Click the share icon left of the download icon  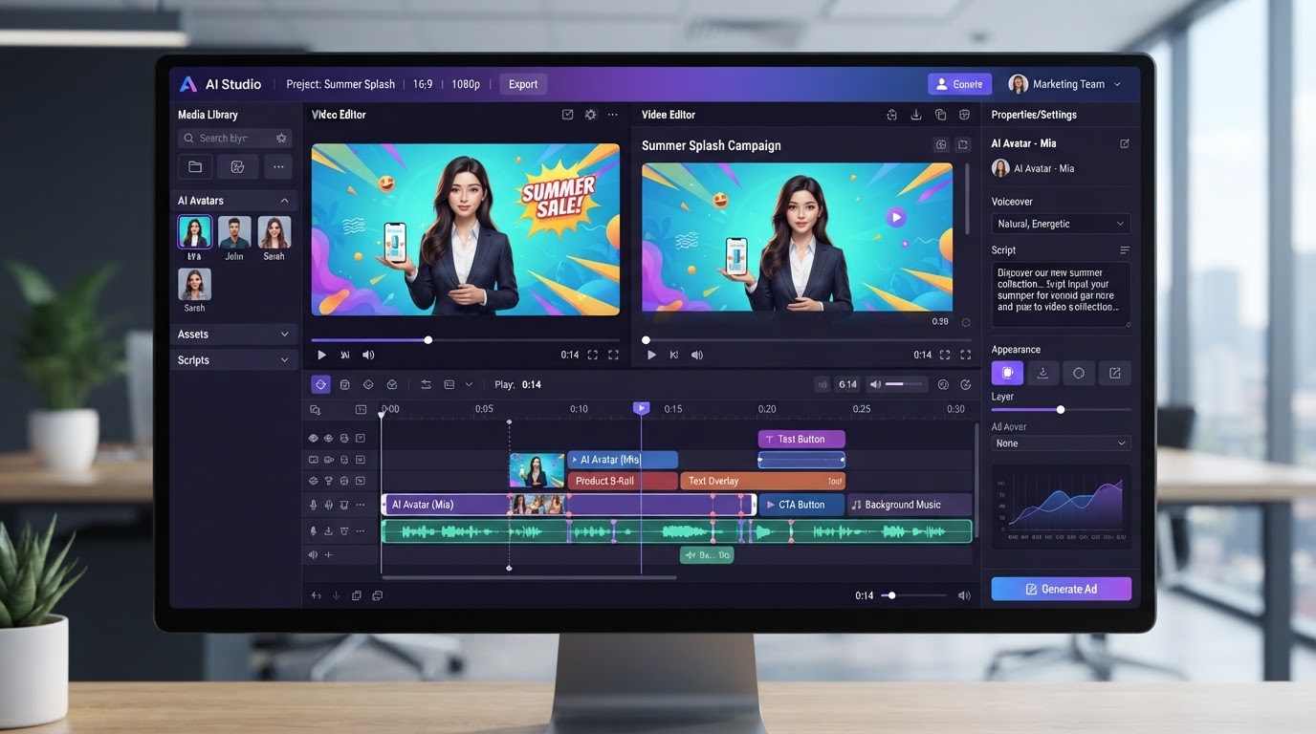[x=891, y=115]
